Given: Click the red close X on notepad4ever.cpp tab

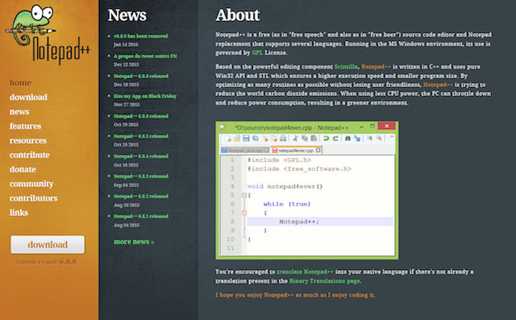Looking at the screenshot, I should tap(318, 150).
